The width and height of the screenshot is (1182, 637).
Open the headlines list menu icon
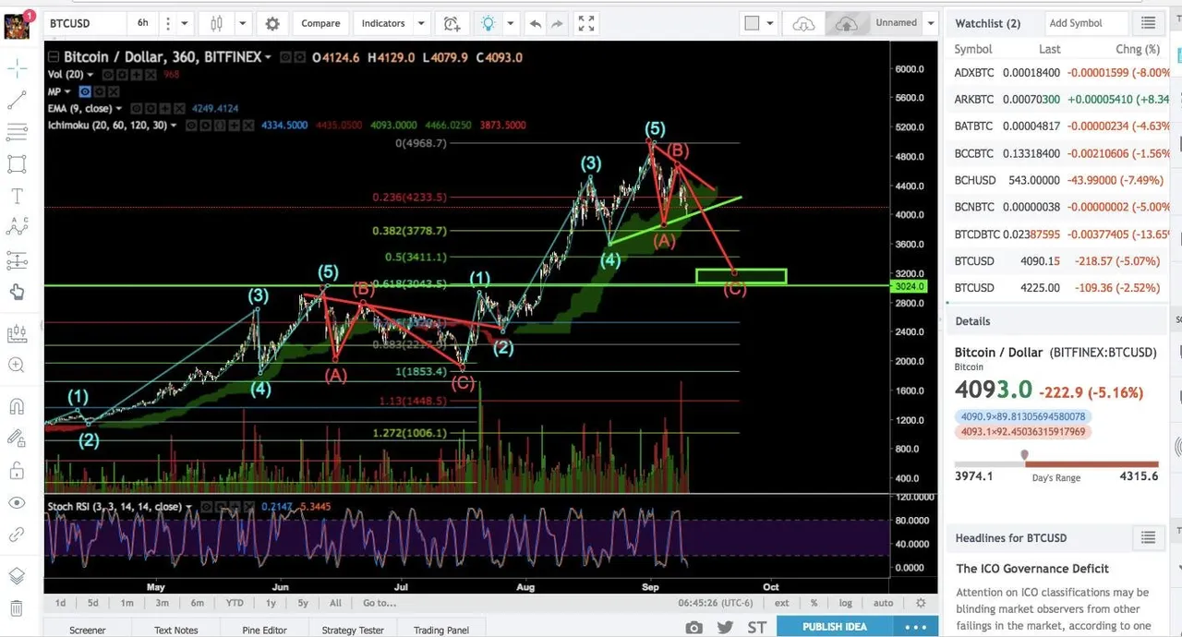click(1148, 537)
